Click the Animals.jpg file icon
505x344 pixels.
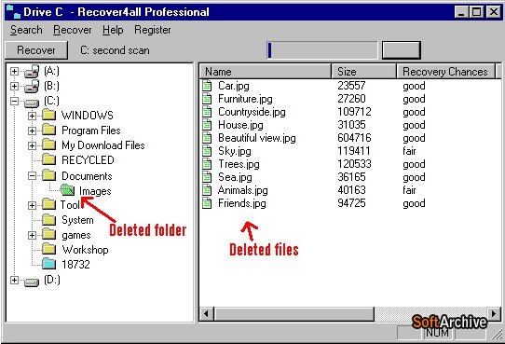(207, 190)
